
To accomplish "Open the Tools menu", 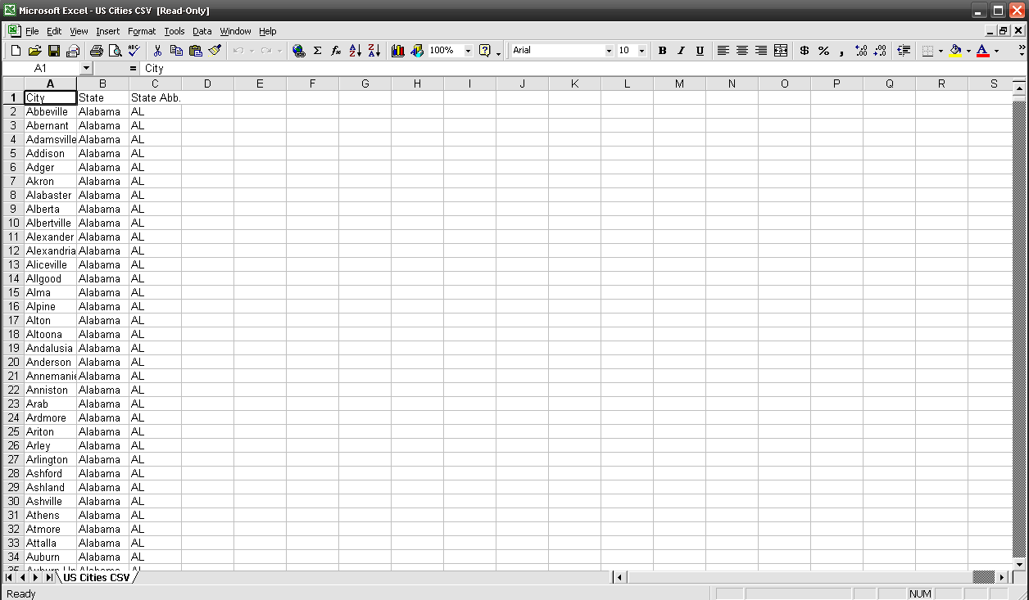I will (x=175, y=31).
